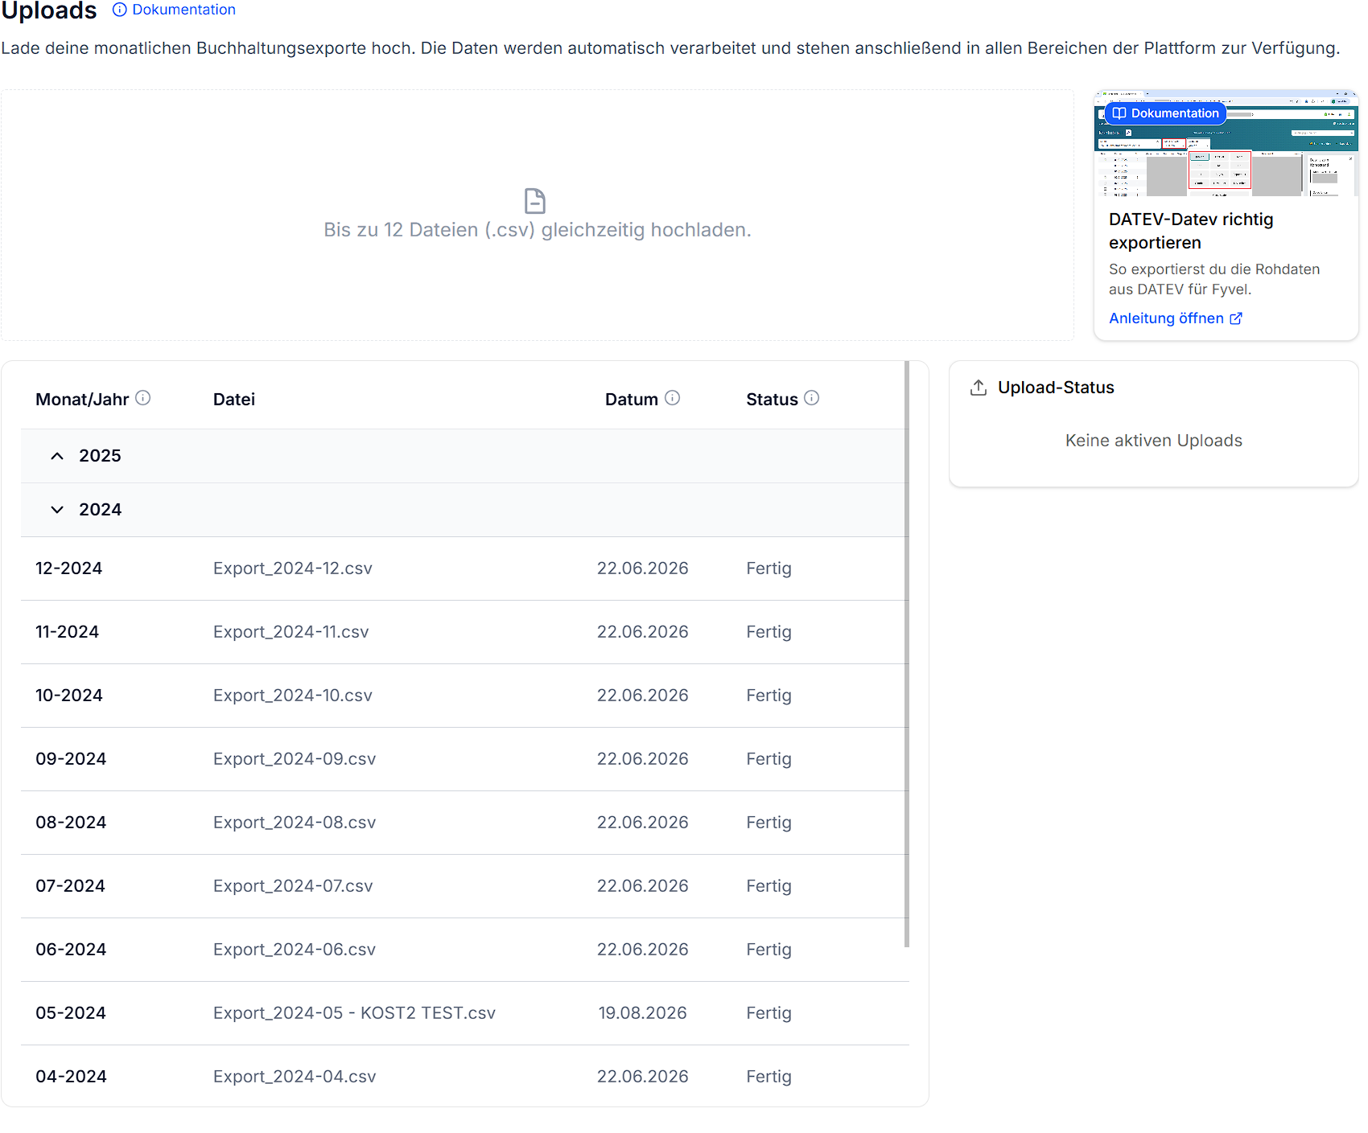Toggle the 2025 year group chevron

click(x=57, y=456)
